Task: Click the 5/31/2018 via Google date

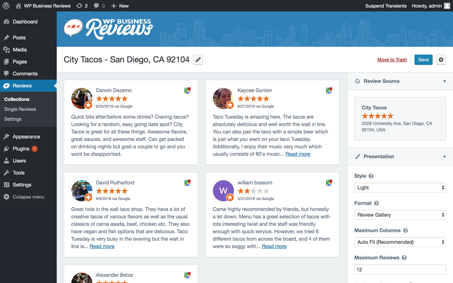Action: click(256, 199)
